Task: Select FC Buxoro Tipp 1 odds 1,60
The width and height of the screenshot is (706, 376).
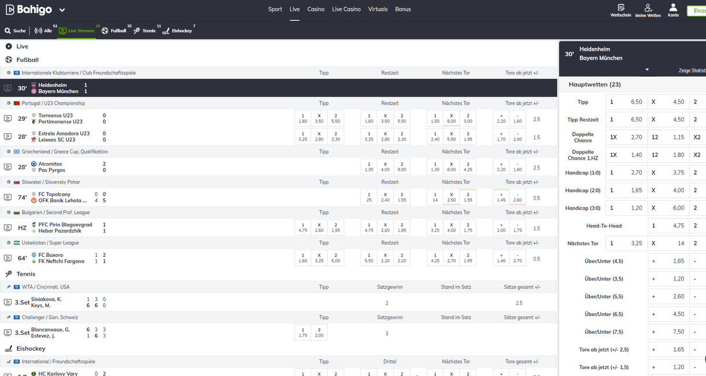Action: (303, 258)
